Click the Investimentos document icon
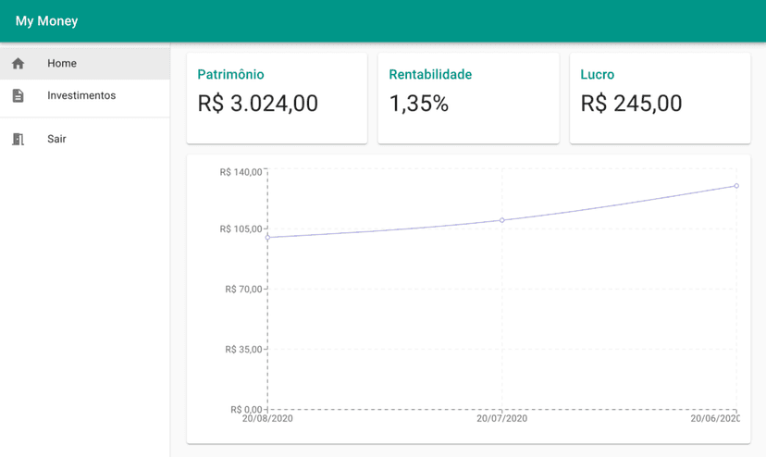Screen dimensions: 766x457 point(18,95)
